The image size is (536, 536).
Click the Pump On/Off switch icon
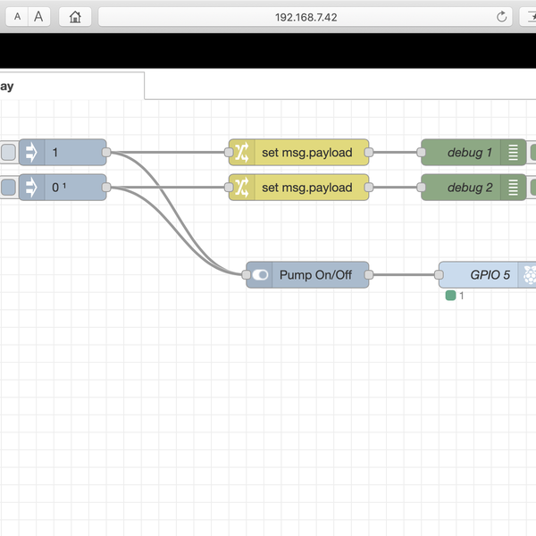click(x=260, y=275)
